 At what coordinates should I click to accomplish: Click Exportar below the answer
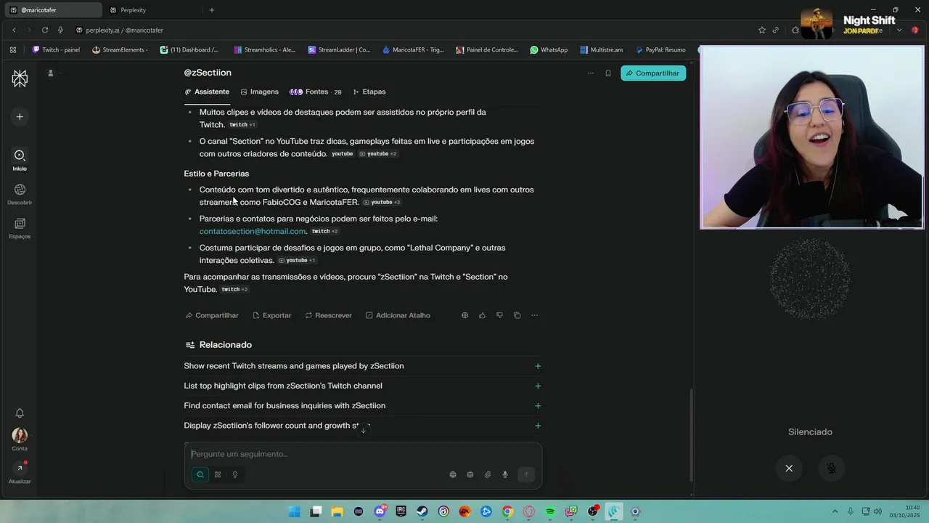coord(272,315)
